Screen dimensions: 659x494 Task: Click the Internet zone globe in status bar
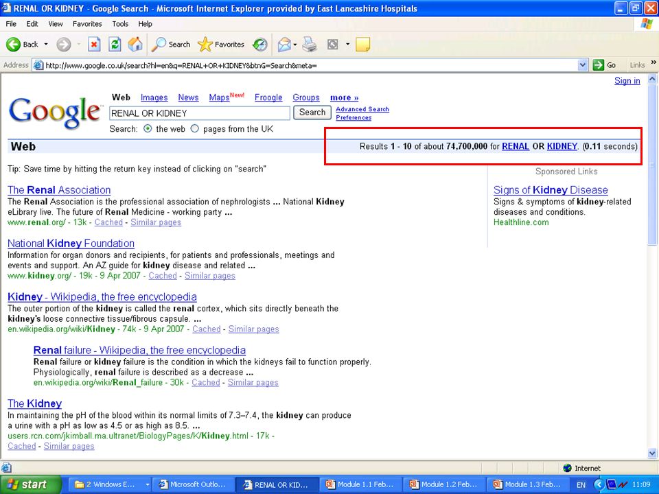(568, 468)
